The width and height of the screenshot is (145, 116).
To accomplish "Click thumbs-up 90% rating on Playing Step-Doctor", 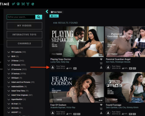I will (69, 68).
